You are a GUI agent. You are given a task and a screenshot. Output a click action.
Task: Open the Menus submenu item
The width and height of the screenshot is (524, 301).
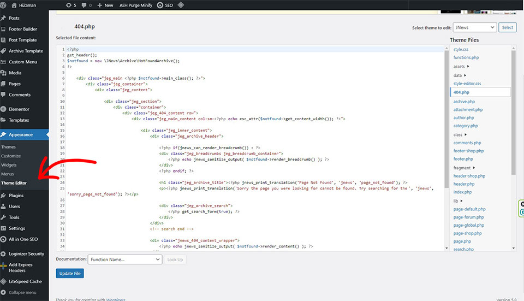[x=7, y=174]
